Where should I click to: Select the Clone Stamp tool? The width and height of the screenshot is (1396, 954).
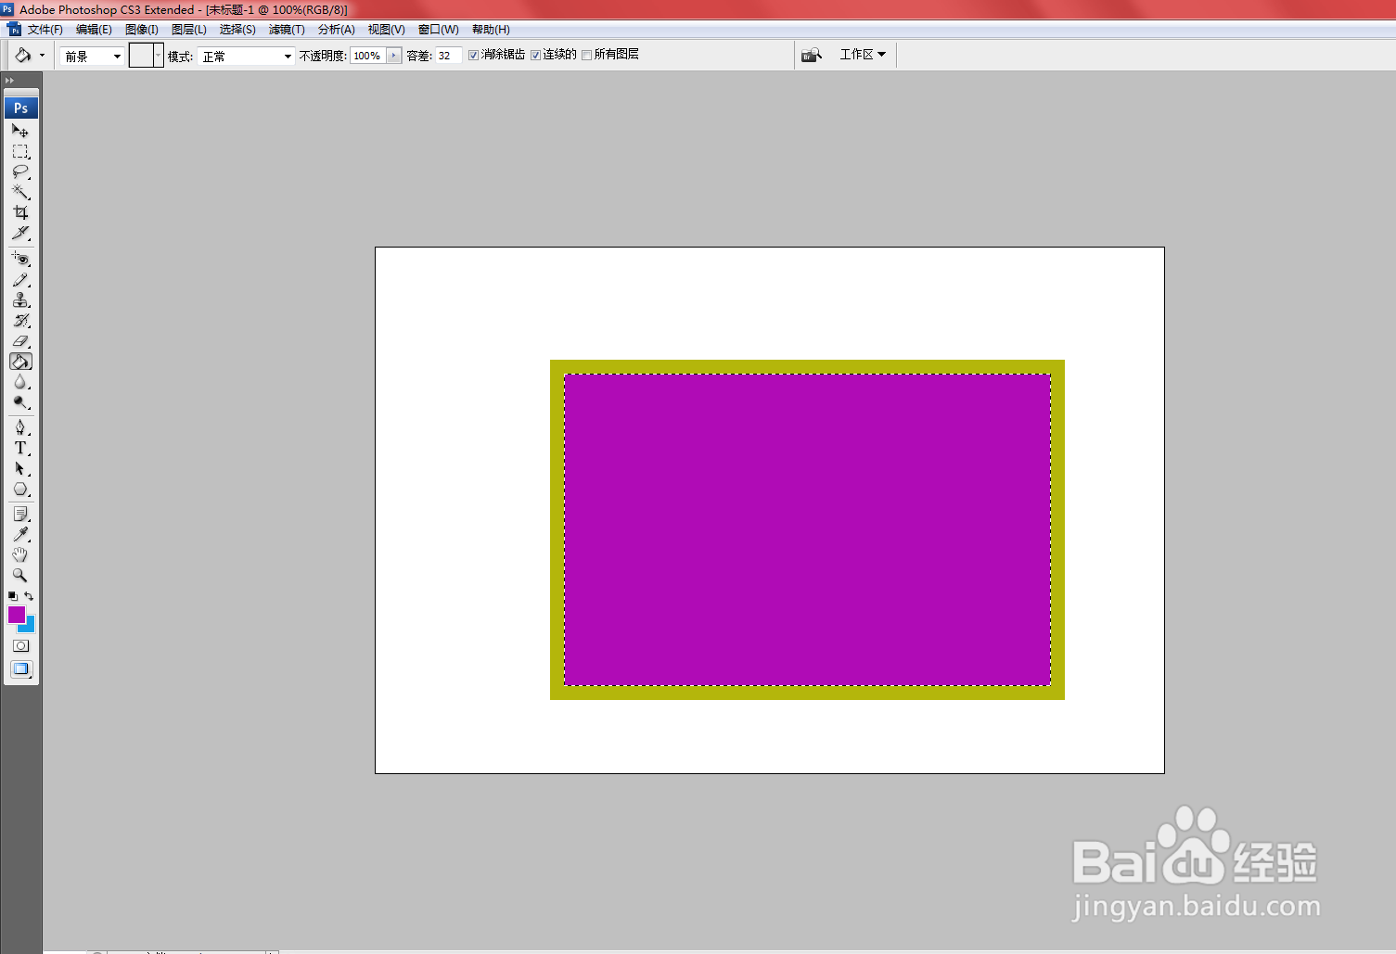pyautogui.click(x=20, y=299)
